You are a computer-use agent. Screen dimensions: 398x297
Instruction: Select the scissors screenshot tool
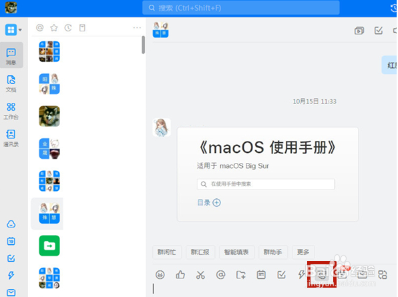200,275
